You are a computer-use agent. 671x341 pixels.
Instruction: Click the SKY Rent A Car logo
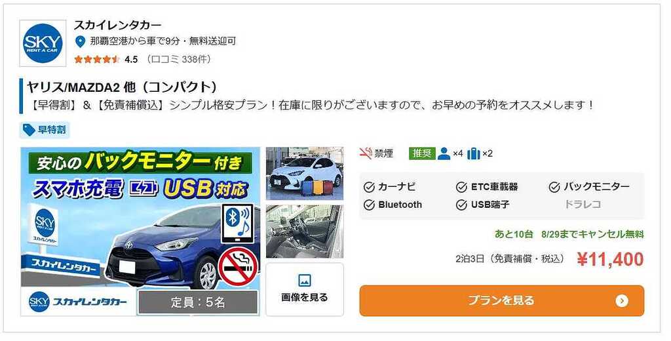click(x=43, y=43)
